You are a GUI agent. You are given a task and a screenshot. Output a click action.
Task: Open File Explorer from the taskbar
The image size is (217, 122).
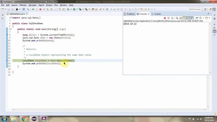pyautogui.click(x=14, y=119)
